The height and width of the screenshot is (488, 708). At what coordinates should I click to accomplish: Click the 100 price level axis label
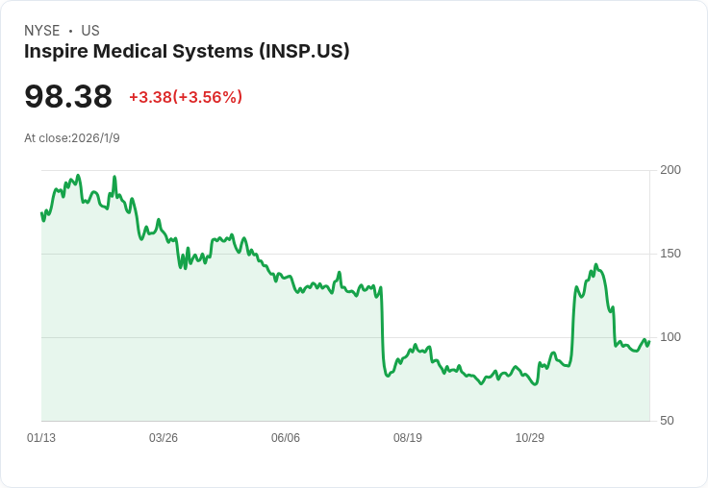click(x=670, y=337)
